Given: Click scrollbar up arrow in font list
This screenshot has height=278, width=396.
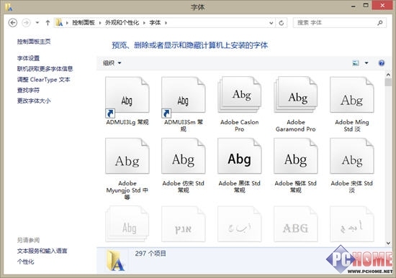Looking at the screenshot, I should pos(388,75).
